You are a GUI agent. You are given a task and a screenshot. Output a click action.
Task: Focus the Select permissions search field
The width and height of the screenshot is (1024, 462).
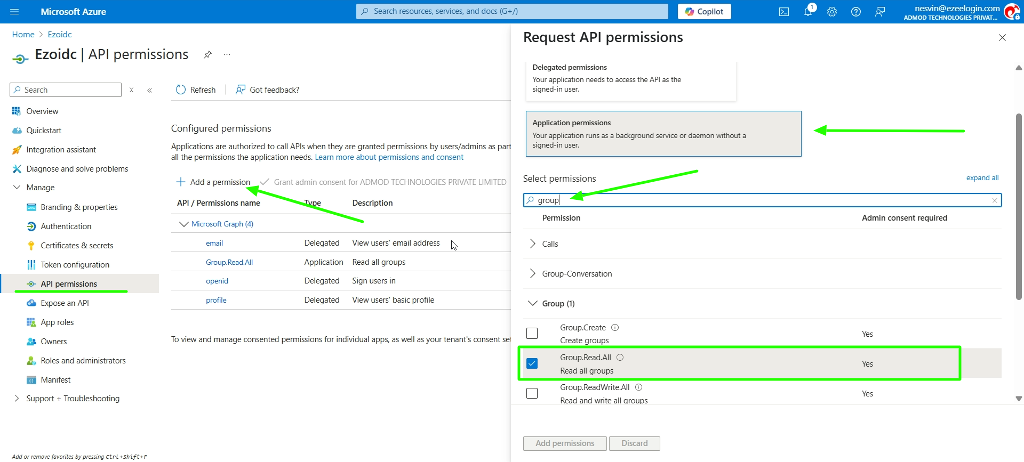(763, 200)
